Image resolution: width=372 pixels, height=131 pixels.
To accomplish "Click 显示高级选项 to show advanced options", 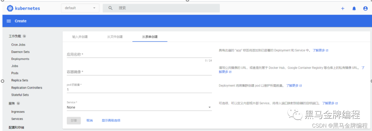I will click(111, 120).
